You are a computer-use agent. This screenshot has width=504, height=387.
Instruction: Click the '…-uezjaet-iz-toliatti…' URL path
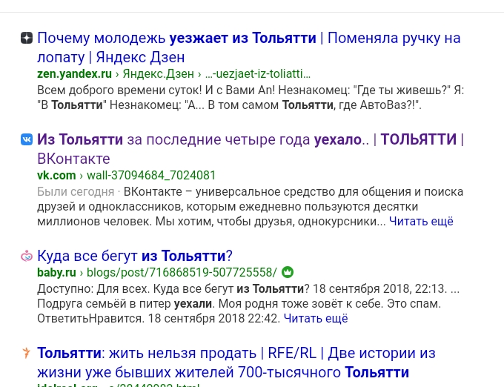[x=258, y=74]
